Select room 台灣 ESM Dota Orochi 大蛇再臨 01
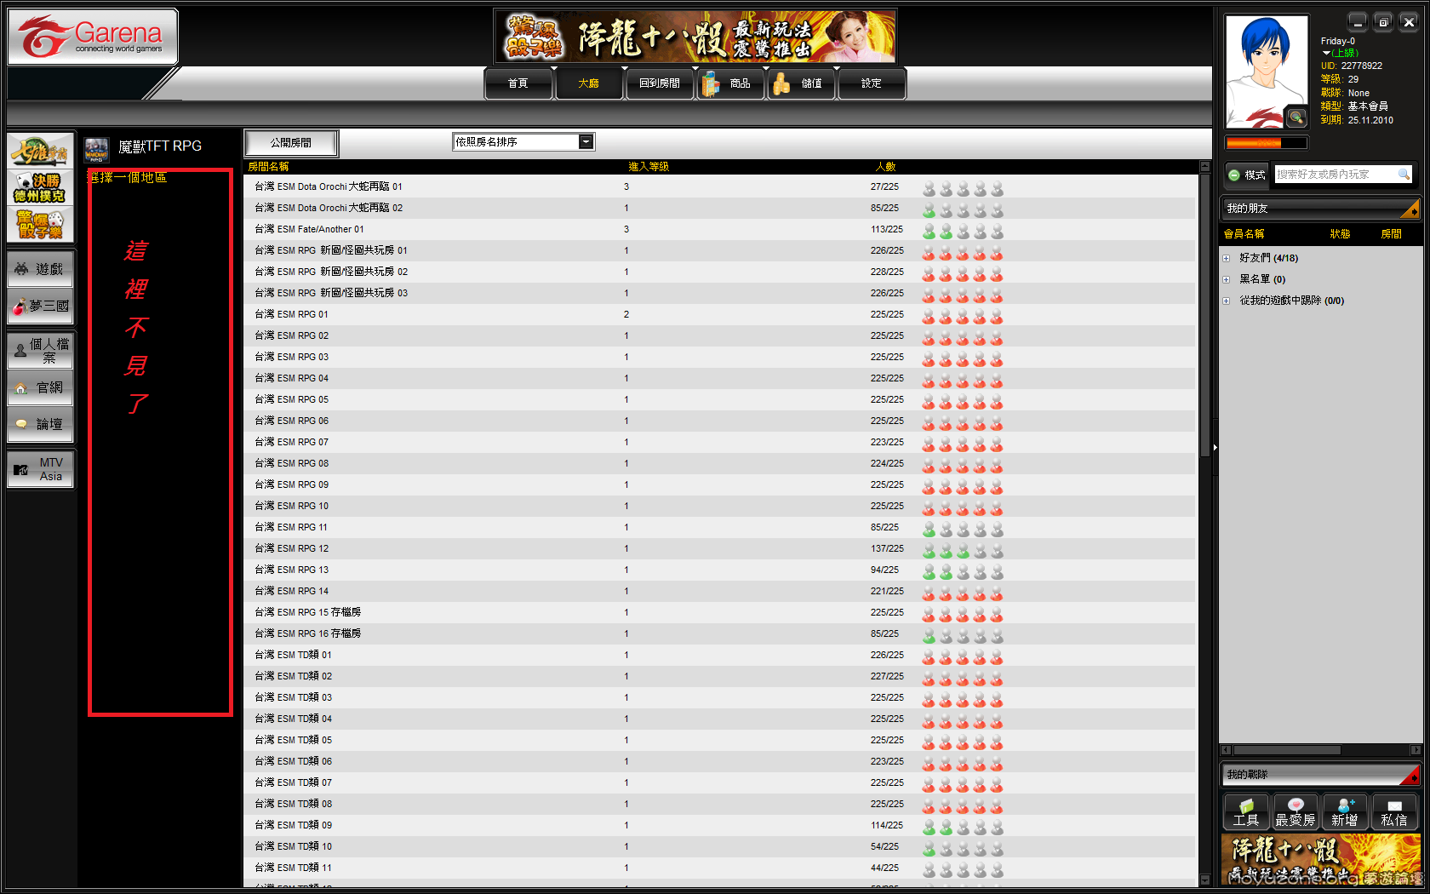Screen dimensions: 1430x894 (719, 186)
